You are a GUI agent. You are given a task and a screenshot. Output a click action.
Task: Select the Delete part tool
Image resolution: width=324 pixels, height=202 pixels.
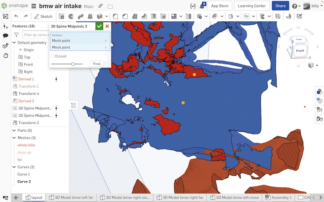199,16
